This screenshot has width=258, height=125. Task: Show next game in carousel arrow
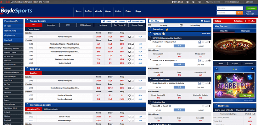click(x=253, y=69)
